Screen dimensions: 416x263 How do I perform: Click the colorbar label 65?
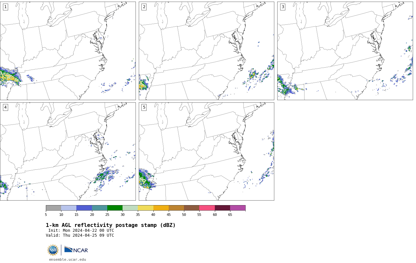pos(230,215)
